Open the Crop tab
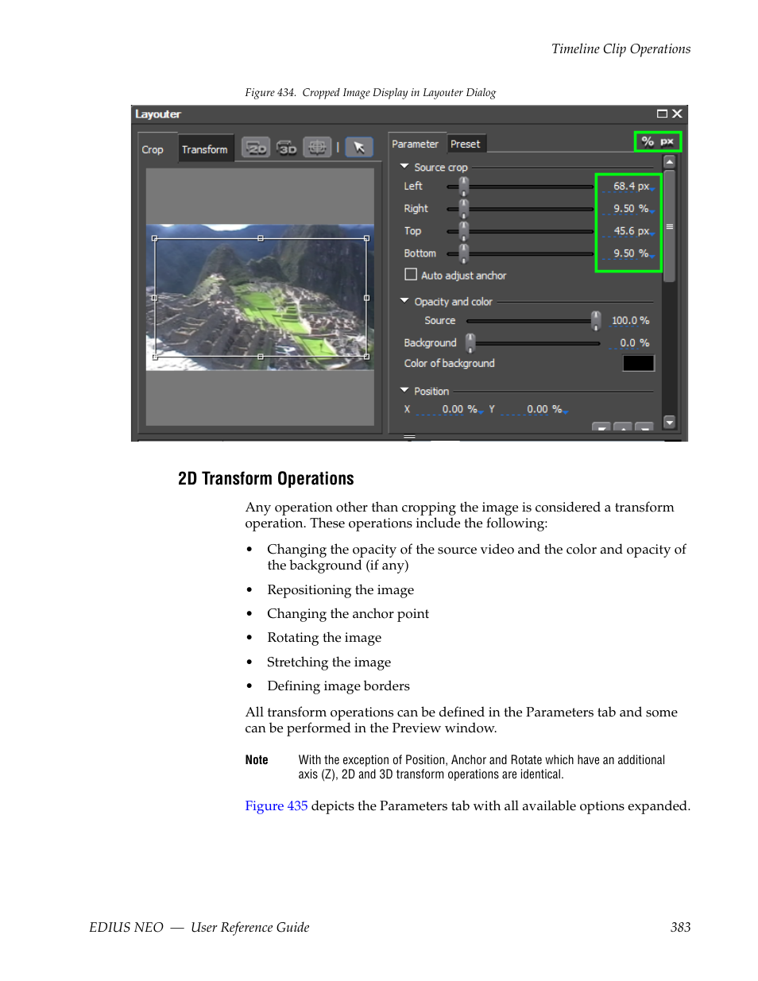This screenshot has width=758, height=981. 153,149
